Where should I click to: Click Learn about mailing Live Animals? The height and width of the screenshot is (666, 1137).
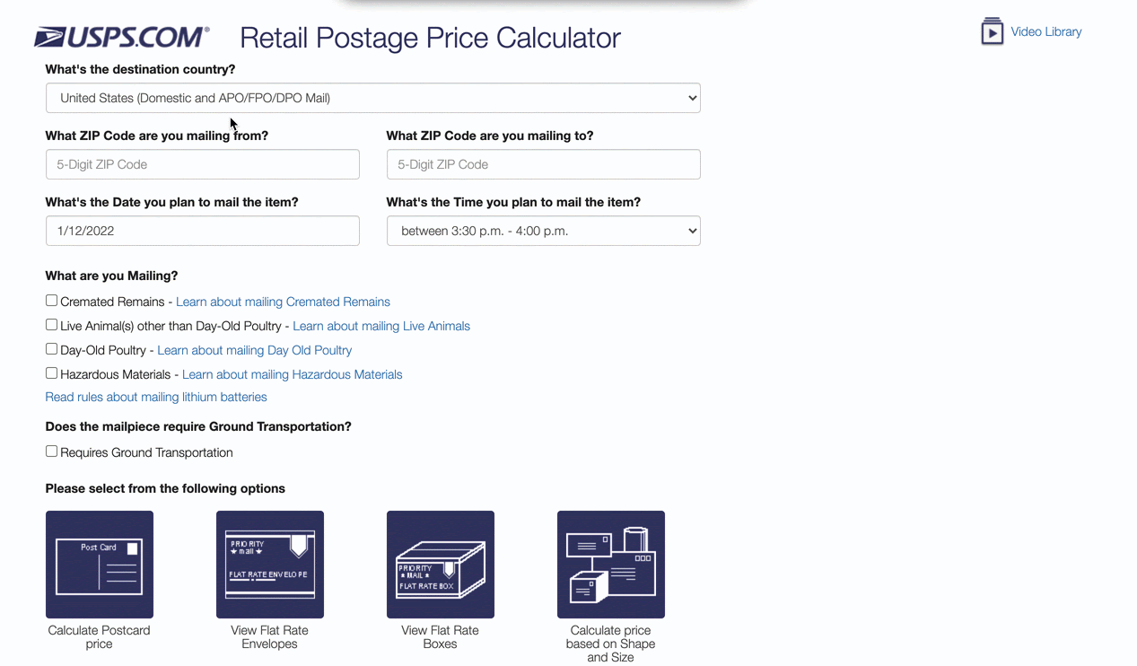pyautogui.click(x=380, y=326)
